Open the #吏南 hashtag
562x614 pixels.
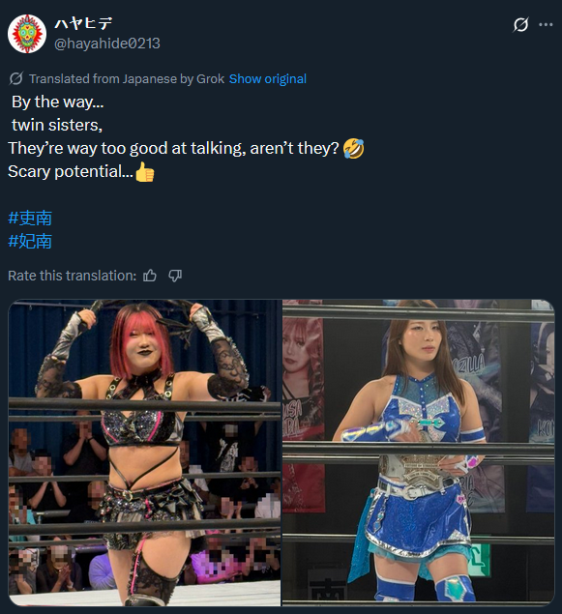(30, 218)
